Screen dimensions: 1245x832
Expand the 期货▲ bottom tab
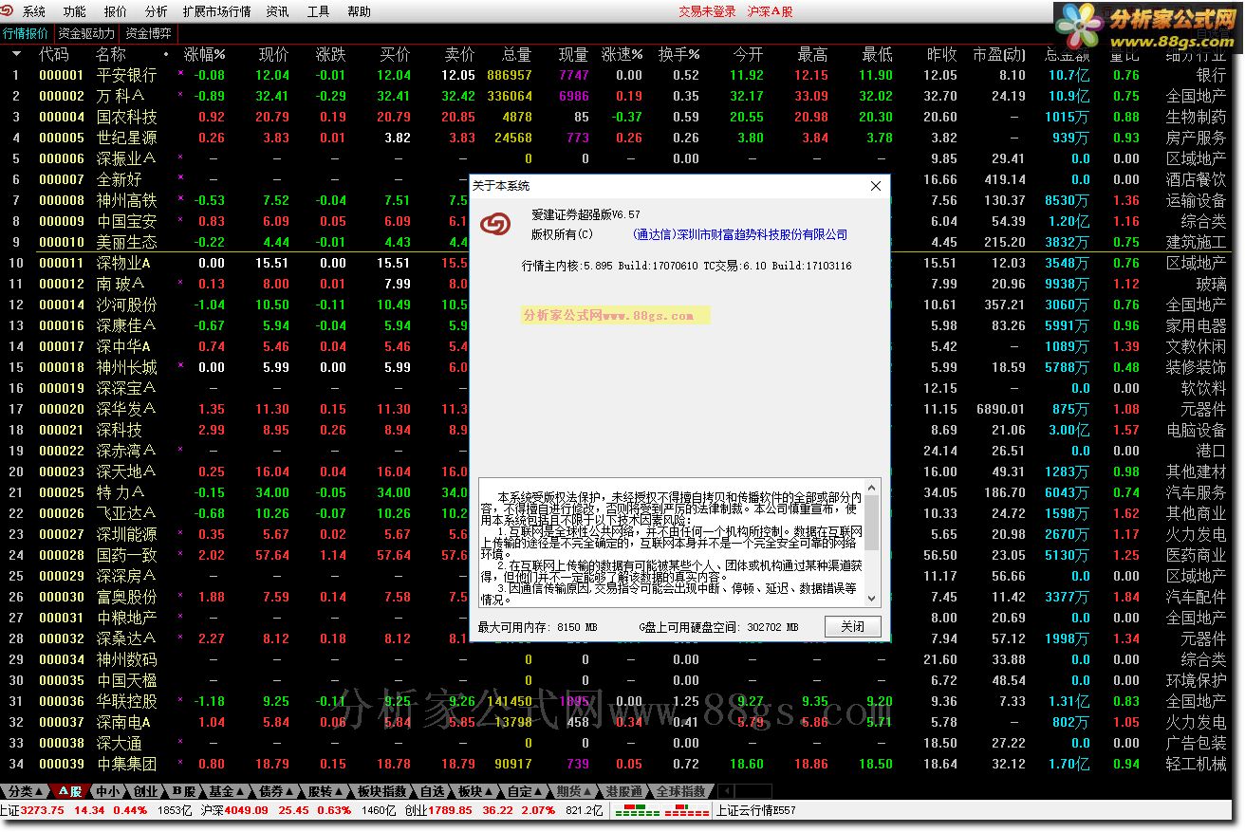[575, 791]
